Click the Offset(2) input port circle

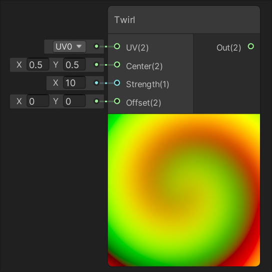pos(117,101)
